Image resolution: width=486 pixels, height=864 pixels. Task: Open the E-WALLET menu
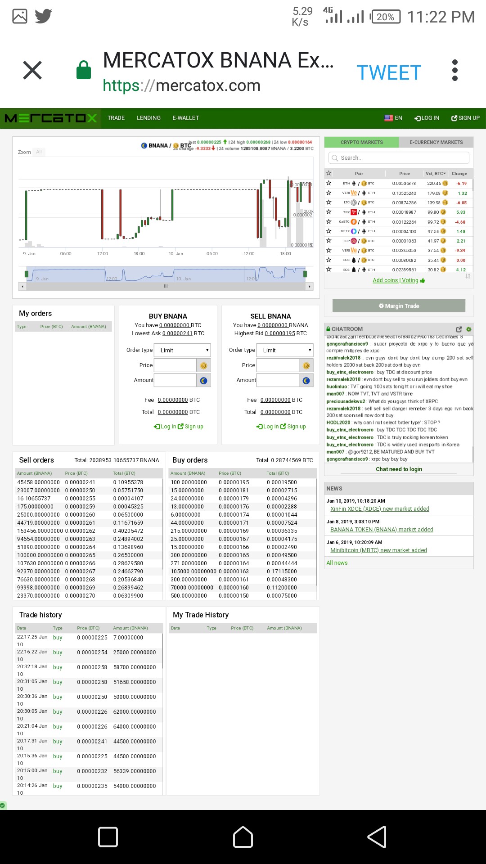pos(186,118)
